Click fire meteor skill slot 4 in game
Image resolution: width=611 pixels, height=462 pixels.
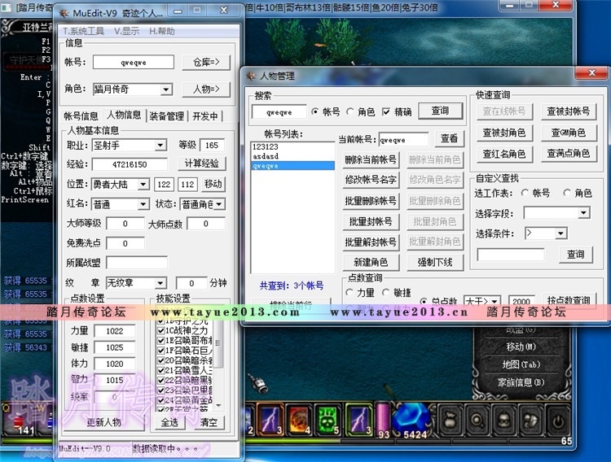pyautogui.click(x=299, y=420)
